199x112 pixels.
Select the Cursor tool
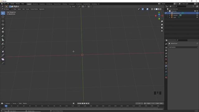[x=3, y=17]
